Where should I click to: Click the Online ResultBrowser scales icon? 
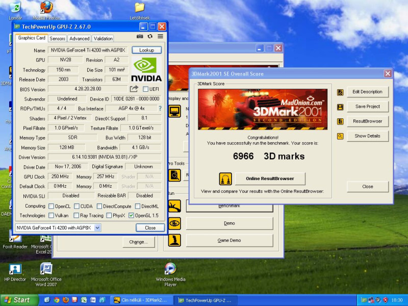[225, 179]
